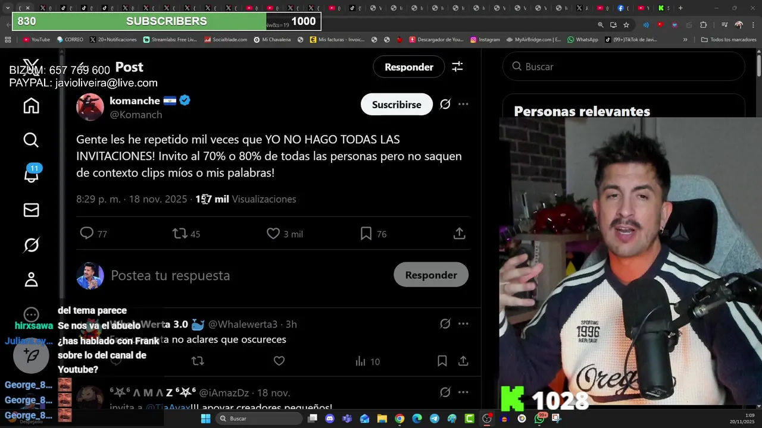This screenshot has width=762, height=428.
Task: Click Grok icon on iAmazDz reply
Action: 445,392
